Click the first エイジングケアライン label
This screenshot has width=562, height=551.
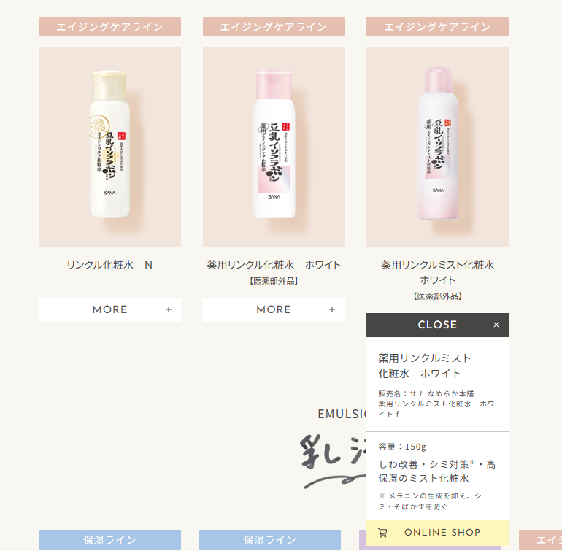[x=109, y=26]
